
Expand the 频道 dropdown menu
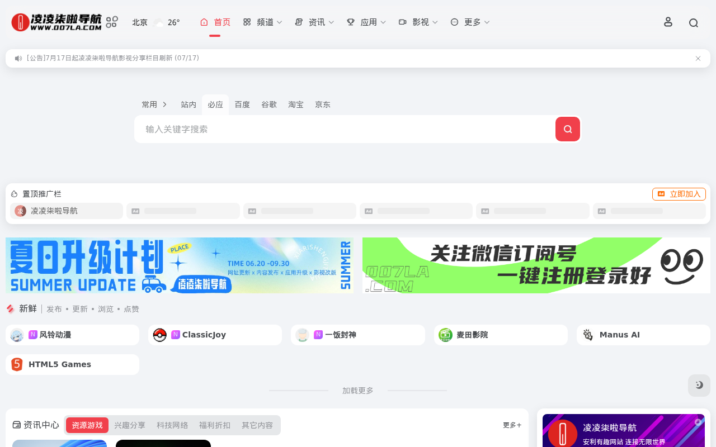pos(262,22)
